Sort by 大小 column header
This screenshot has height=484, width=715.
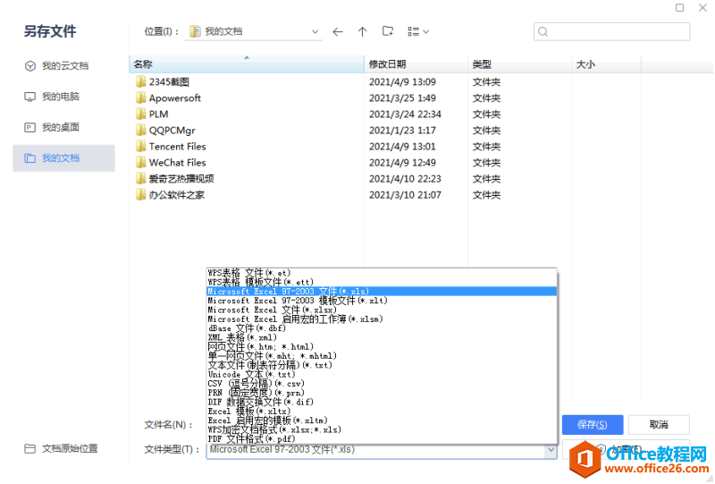point(607,64)
